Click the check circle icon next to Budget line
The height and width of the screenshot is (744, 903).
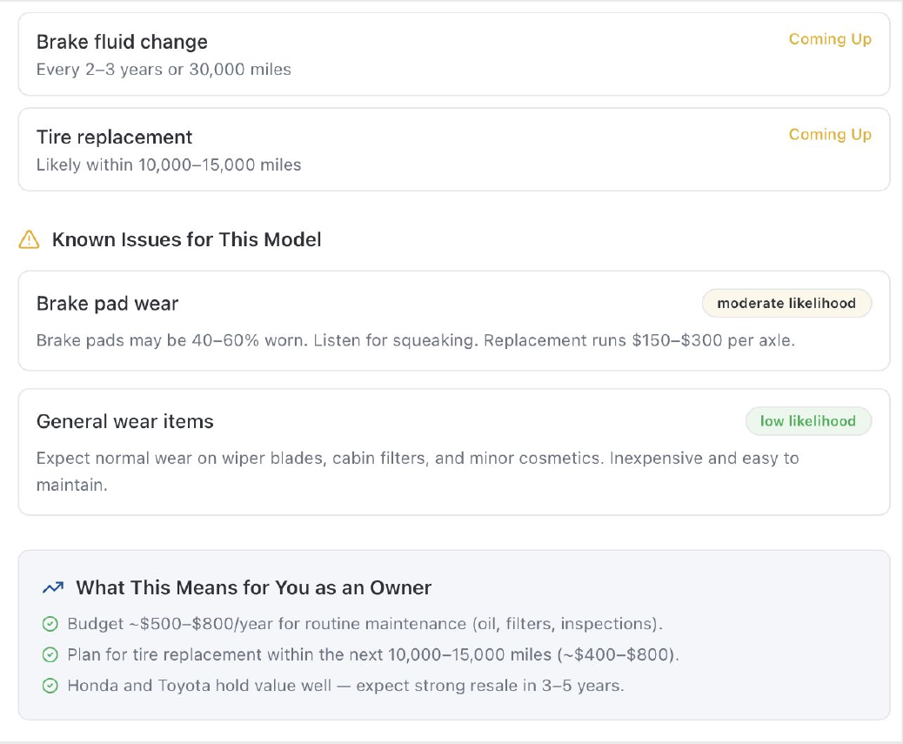[x=50, y=624]
